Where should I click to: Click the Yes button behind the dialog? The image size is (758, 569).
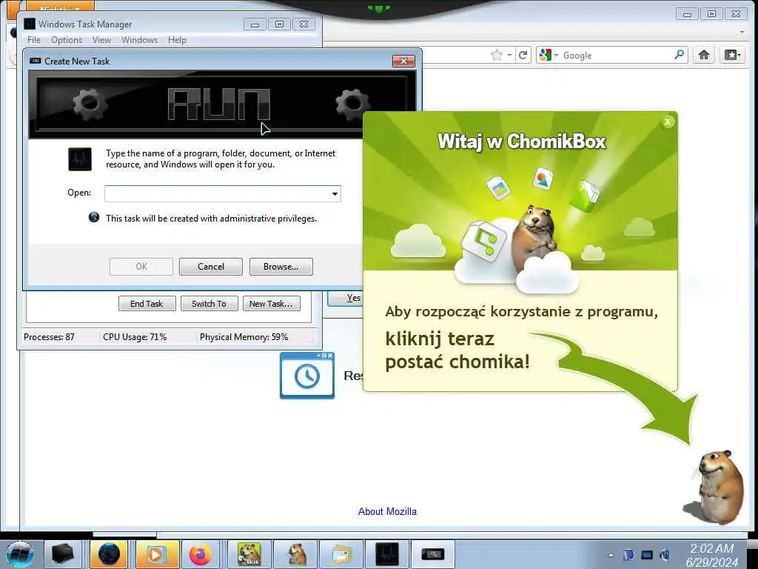click(x=346, y=298)
